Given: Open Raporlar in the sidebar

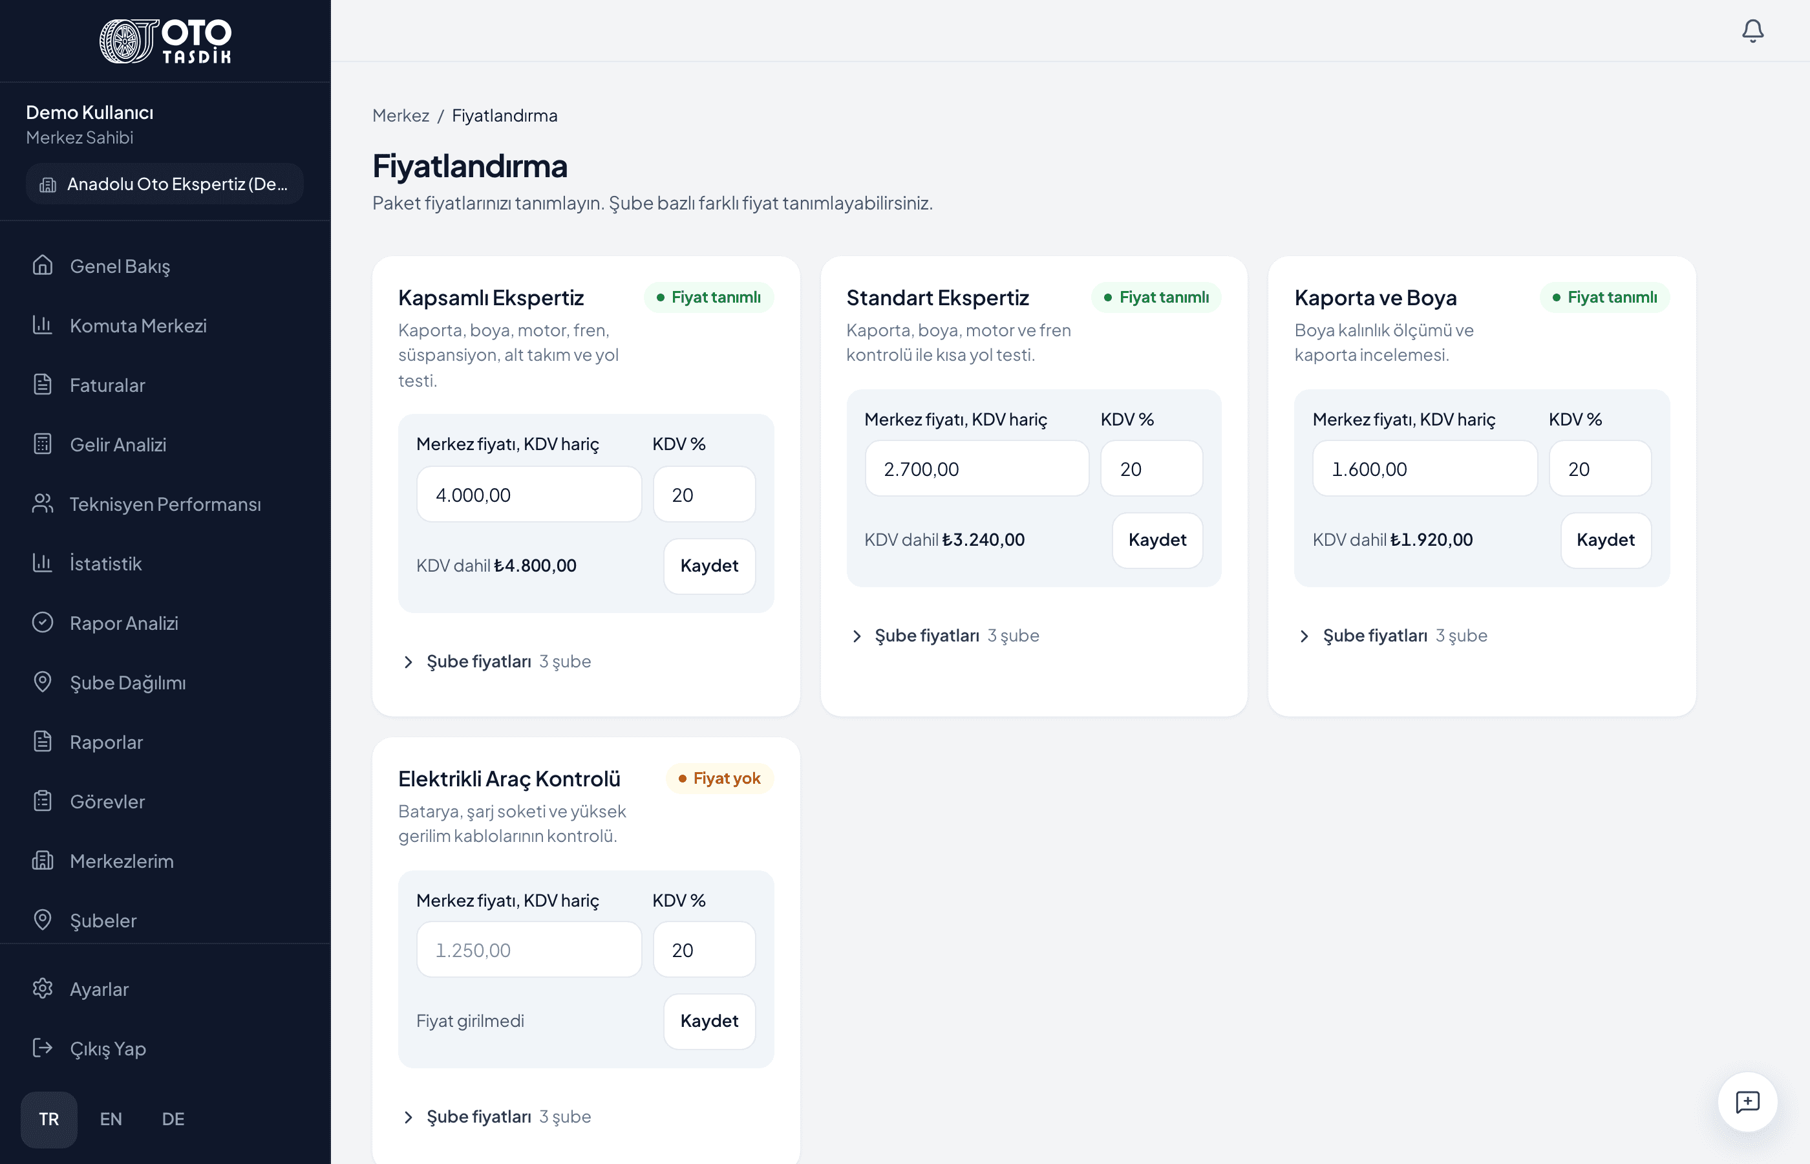Looking at the screenshot, I should [165, 742].
